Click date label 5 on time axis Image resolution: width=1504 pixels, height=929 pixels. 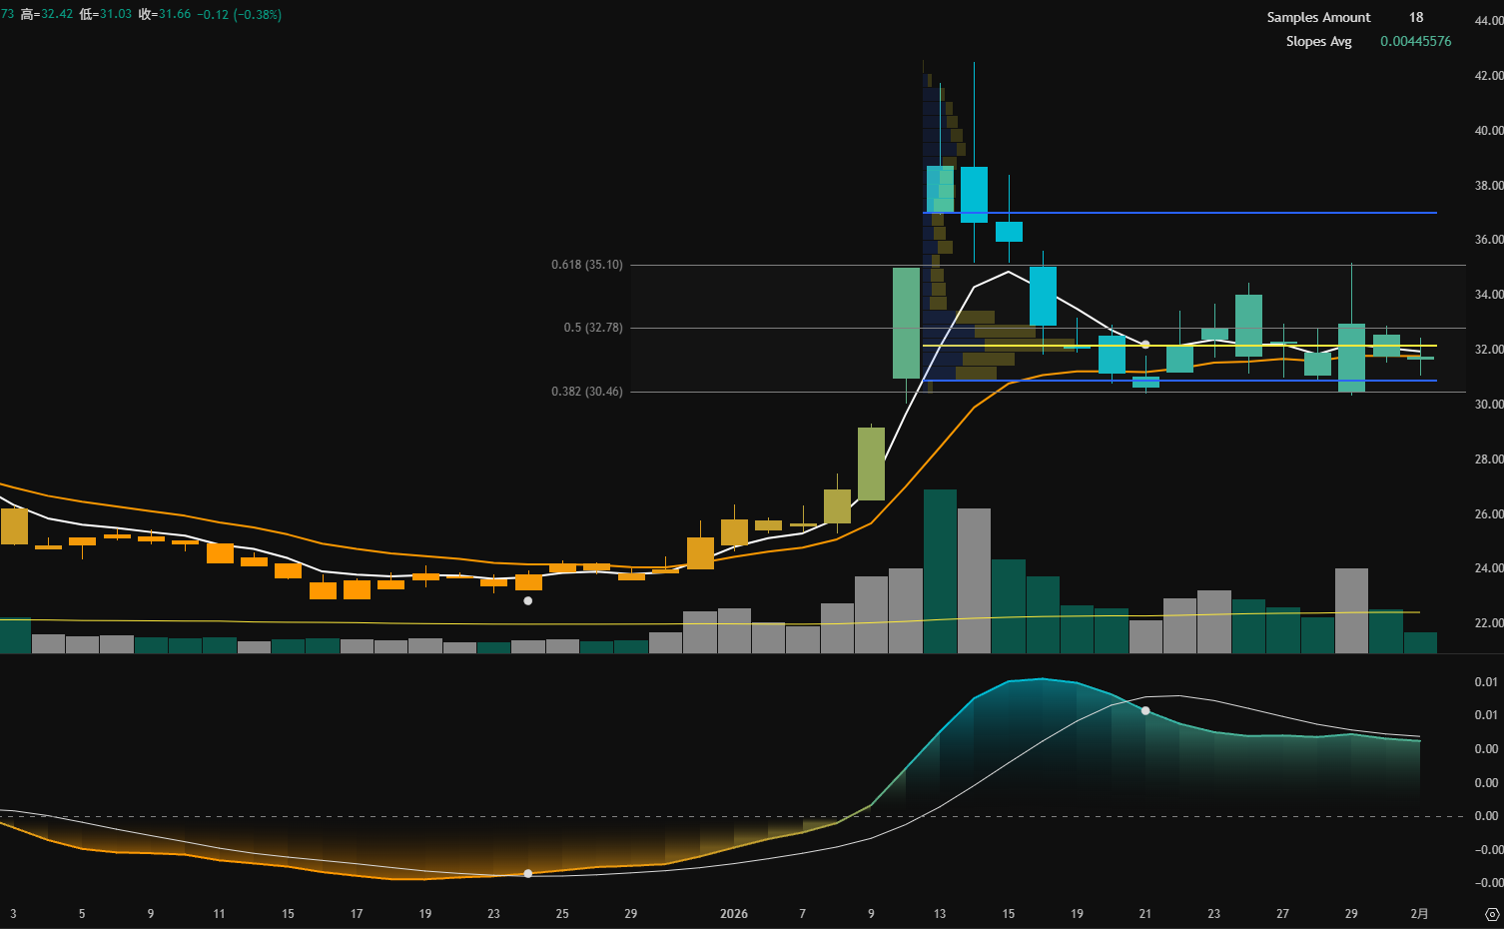(x=82, y=914)
